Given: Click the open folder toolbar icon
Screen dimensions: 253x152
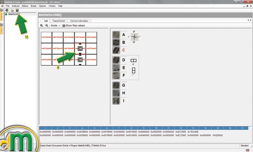Looking at the screenshot, I should [x=12, y=10].
